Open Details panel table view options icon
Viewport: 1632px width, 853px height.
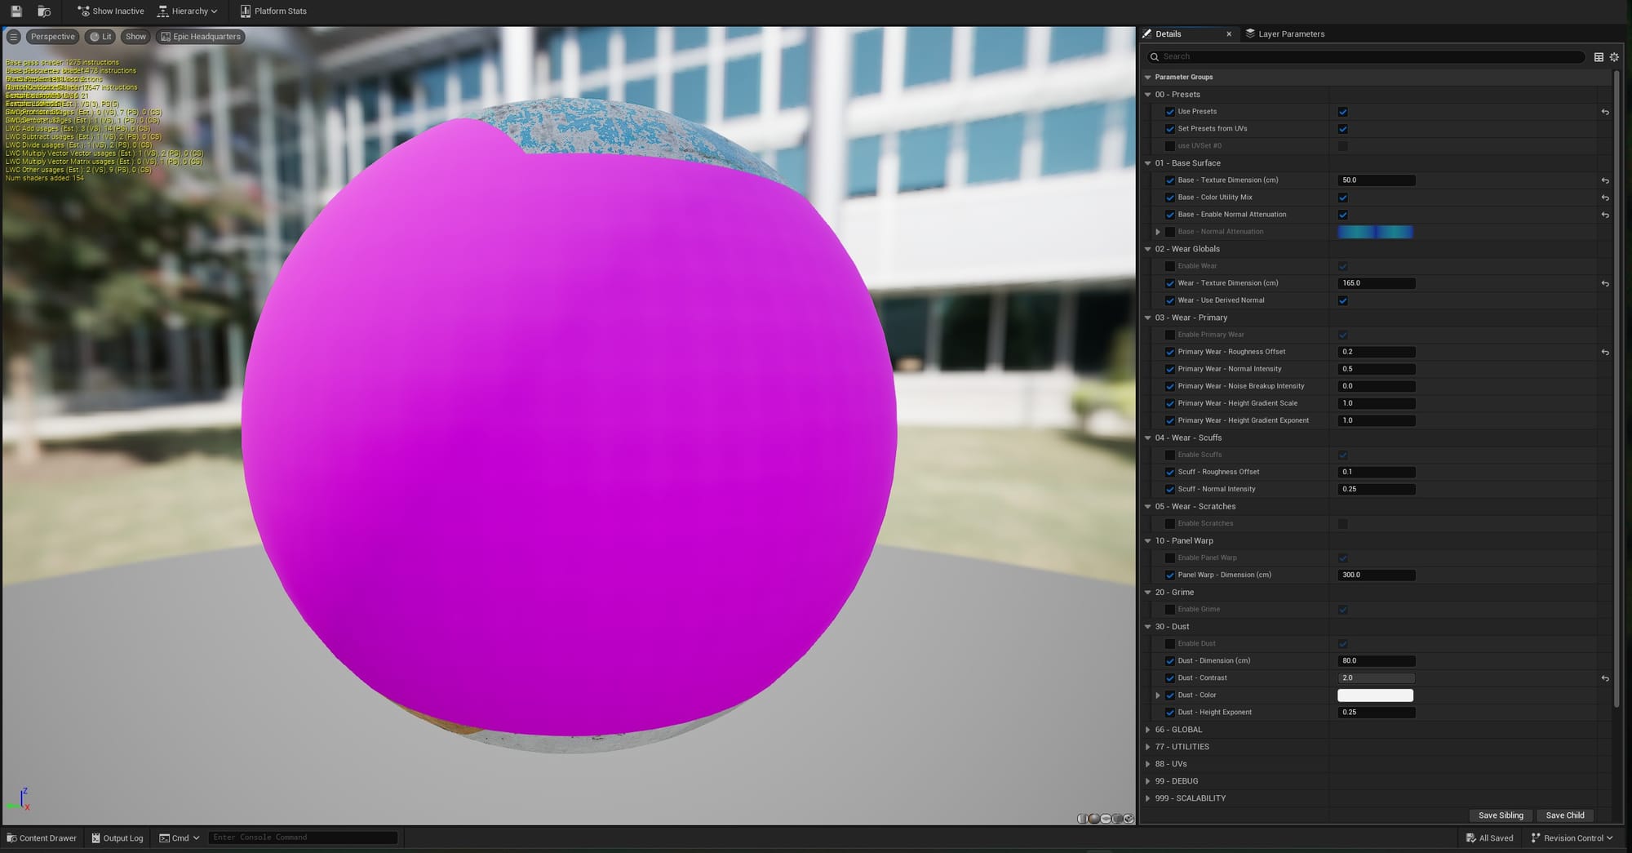coord(1599,57)
